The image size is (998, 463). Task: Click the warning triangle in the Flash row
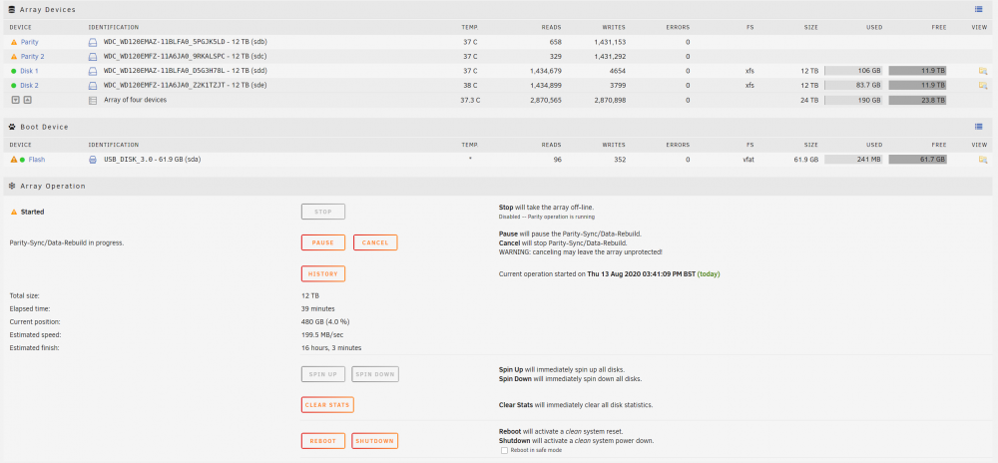(x=13, y=160)
